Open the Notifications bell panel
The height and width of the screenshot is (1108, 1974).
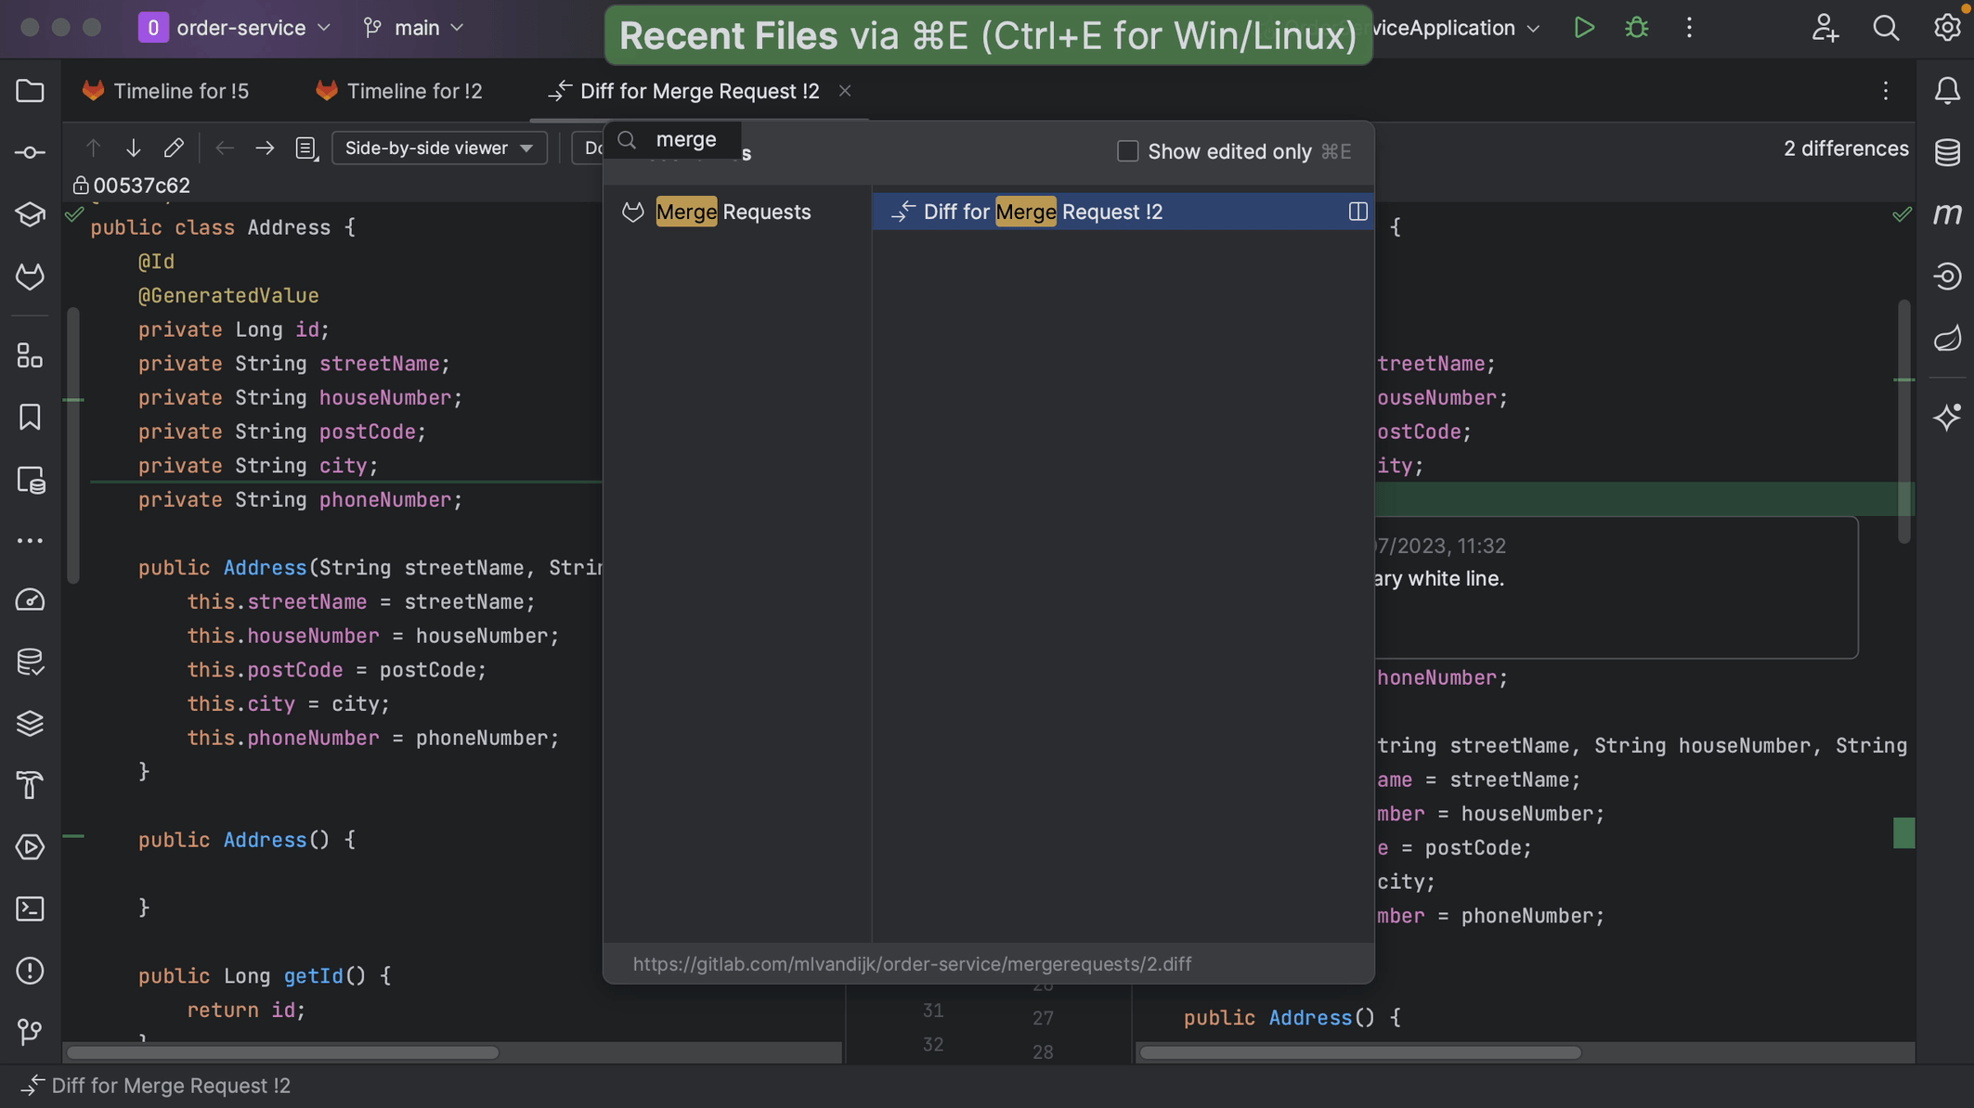[x=1947, y=91]
